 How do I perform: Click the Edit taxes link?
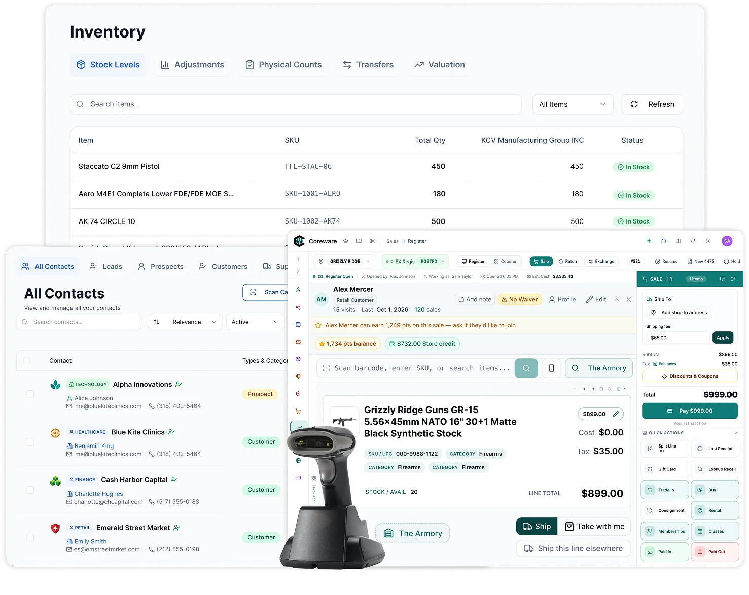[665, 364]
